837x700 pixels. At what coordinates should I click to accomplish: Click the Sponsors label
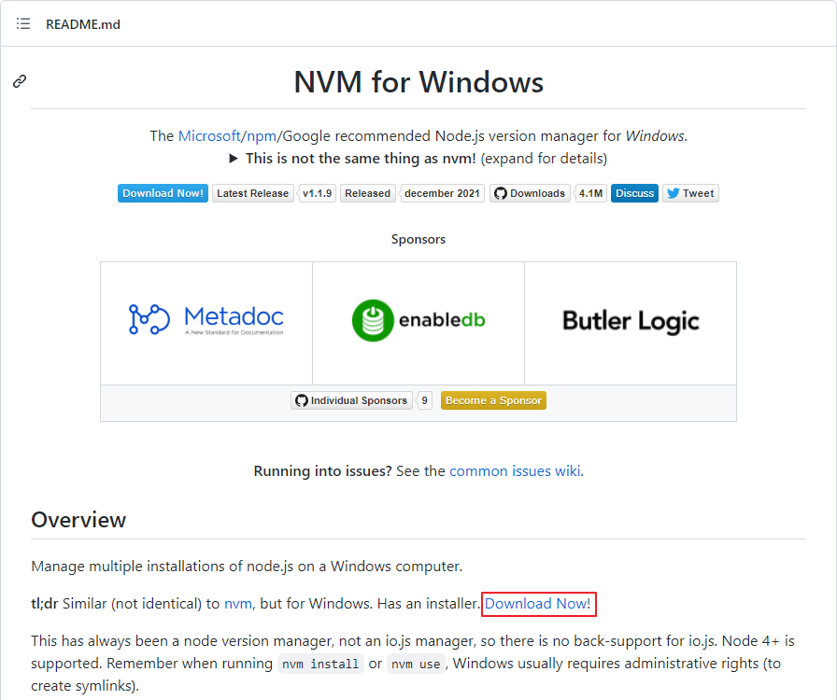[418, 239]
